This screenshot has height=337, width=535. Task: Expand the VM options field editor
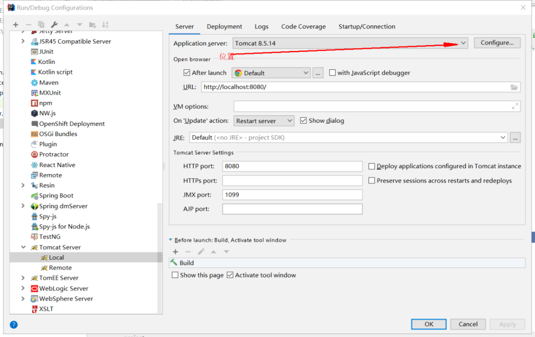(515, 106)
